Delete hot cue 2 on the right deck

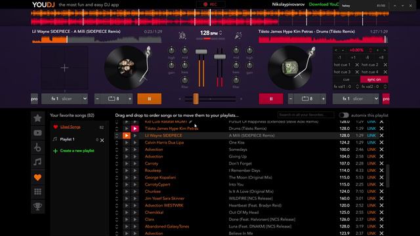coord(385,65)
